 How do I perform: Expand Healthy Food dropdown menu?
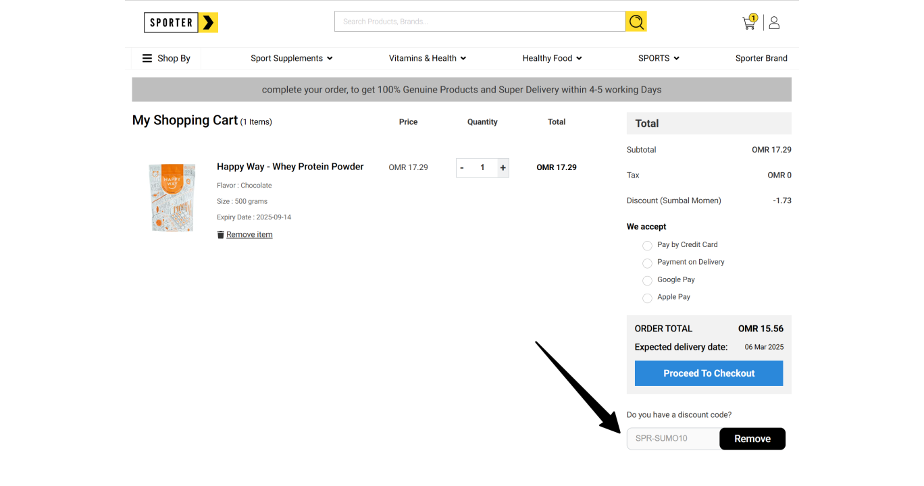tap(552, 58)
